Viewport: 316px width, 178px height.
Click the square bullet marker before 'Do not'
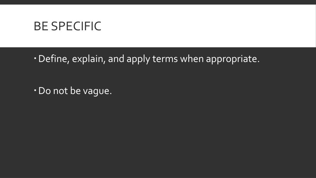coord(35,91)
